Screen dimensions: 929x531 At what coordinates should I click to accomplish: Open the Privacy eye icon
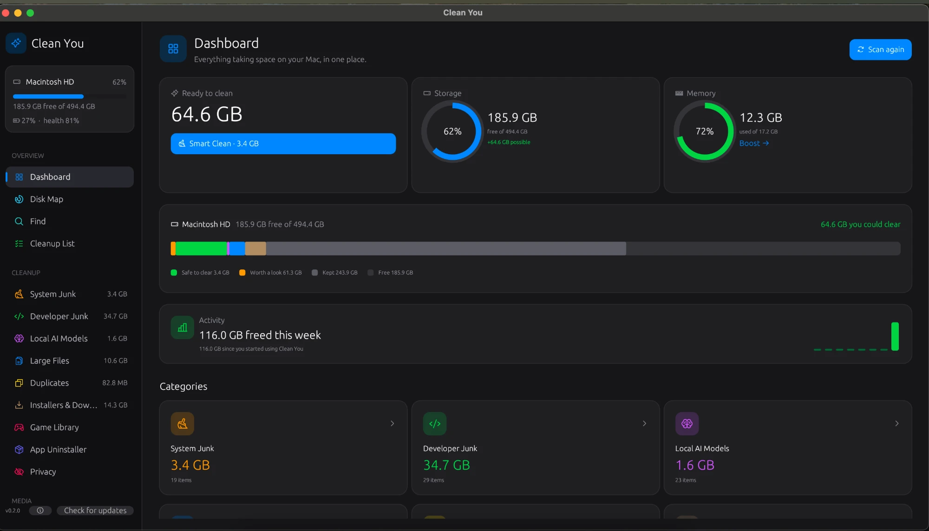19,472
